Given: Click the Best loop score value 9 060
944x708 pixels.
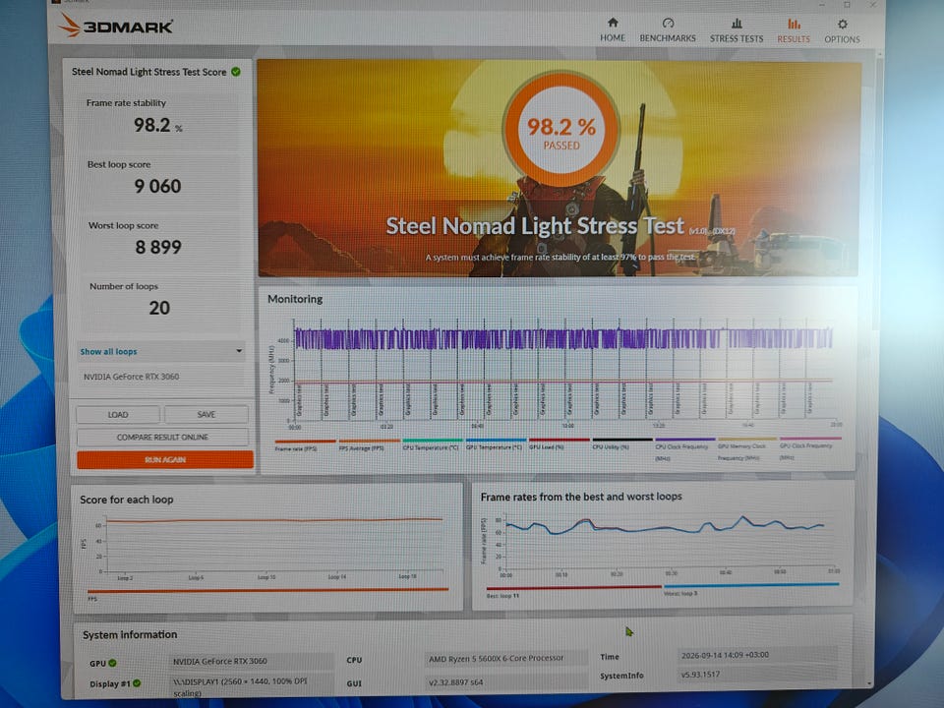Looking at the screenshot, I should 157,186.
